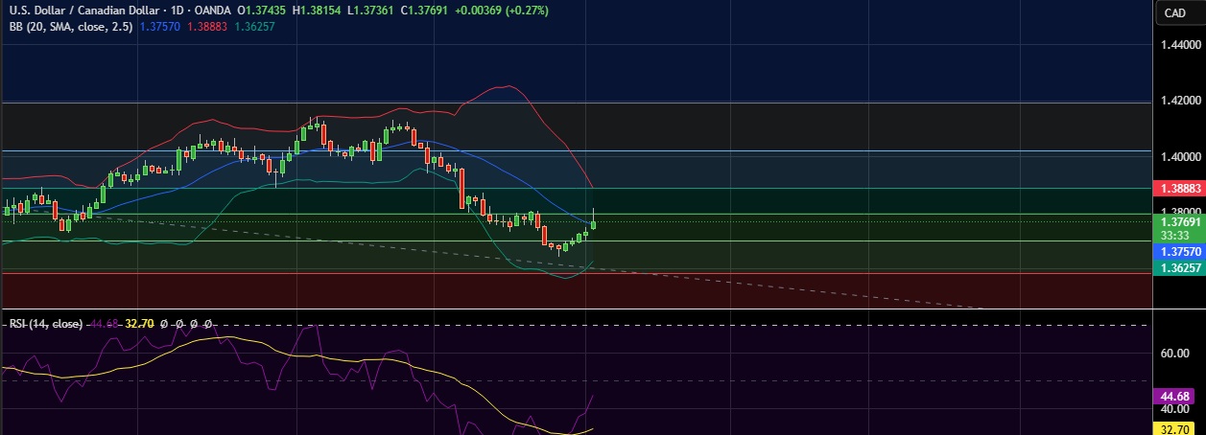Screen dimensions: 1206x435
Task: Click the teal 1.36257 price scale label
Action: pos(1178,270)
